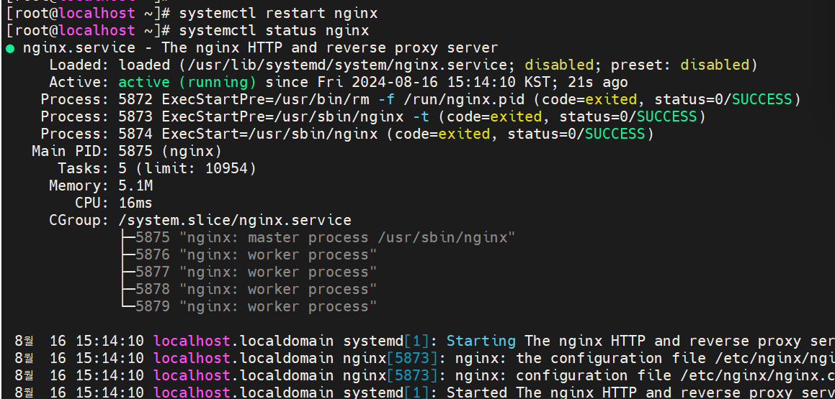Click the 'systemctl status nginx' command text
Image resolution: width=835 pixels, height=399 pixels.
(x=274, y=31)
